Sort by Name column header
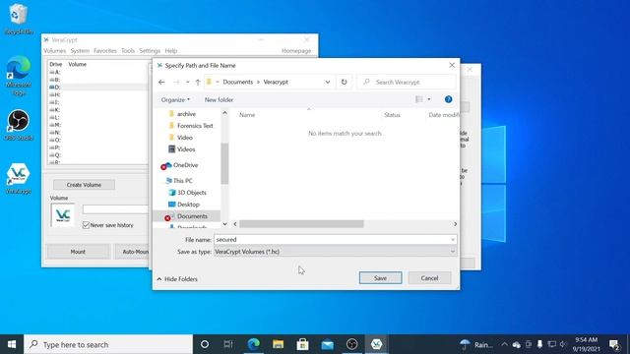630x354 pixels. 247,115
